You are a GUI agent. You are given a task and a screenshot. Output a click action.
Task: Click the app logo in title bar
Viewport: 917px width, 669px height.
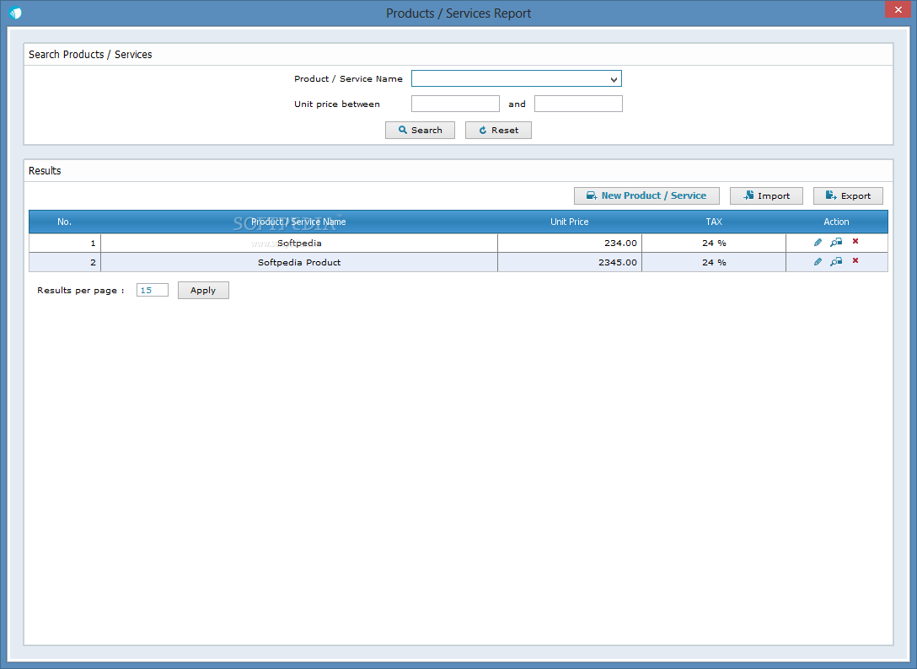tap(15, 13)
